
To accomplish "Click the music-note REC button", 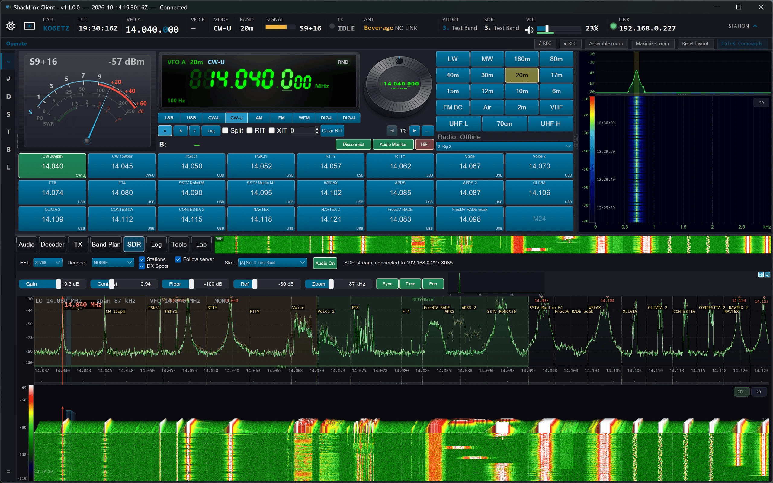I will 545,43.
